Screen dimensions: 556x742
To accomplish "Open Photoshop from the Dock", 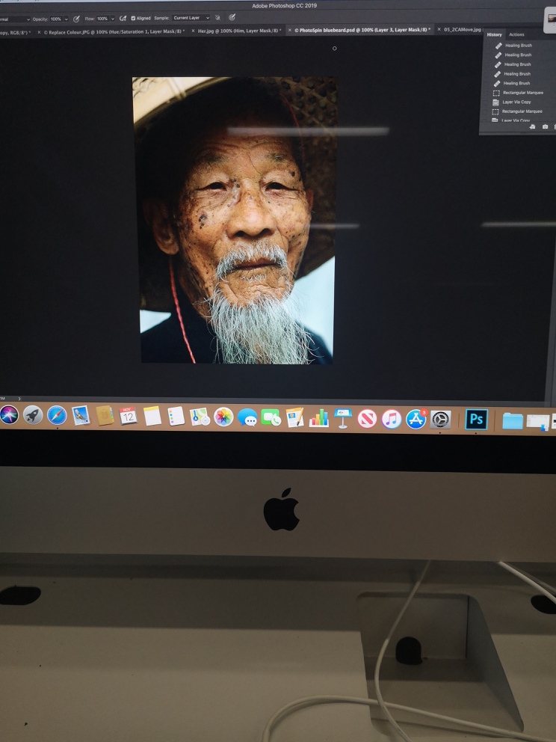I will (476, 419).
